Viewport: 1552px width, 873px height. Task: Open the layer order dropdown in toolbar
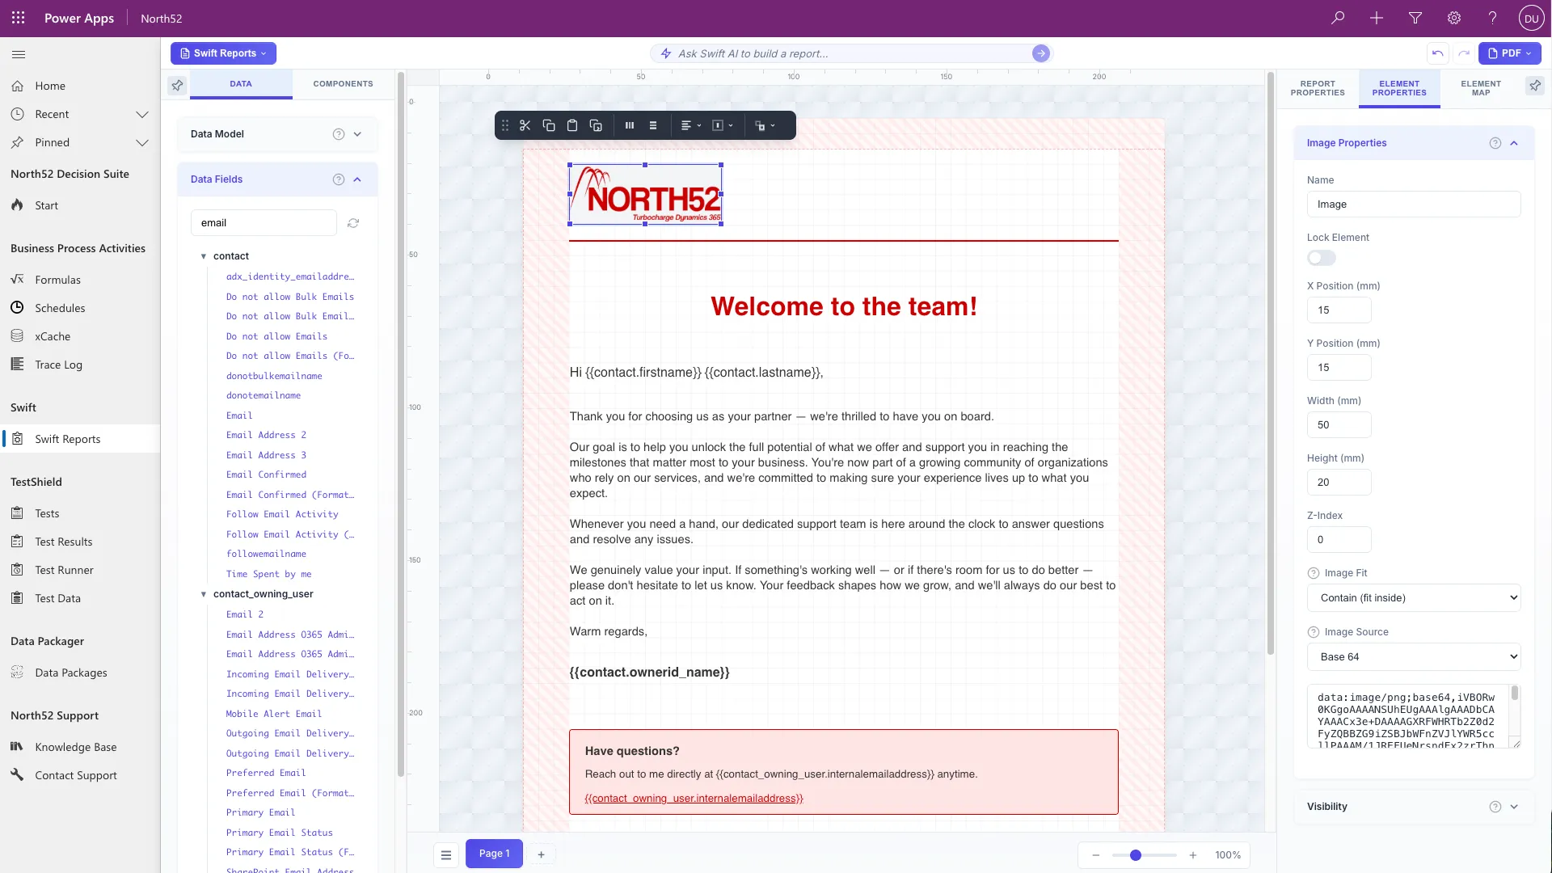pos(765,125)
